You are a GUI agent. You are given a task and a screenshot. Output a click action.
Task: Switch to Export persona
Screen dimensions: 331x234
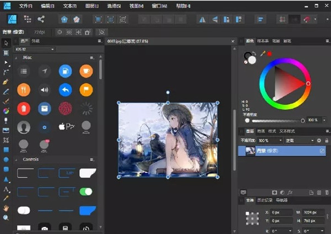41,19
